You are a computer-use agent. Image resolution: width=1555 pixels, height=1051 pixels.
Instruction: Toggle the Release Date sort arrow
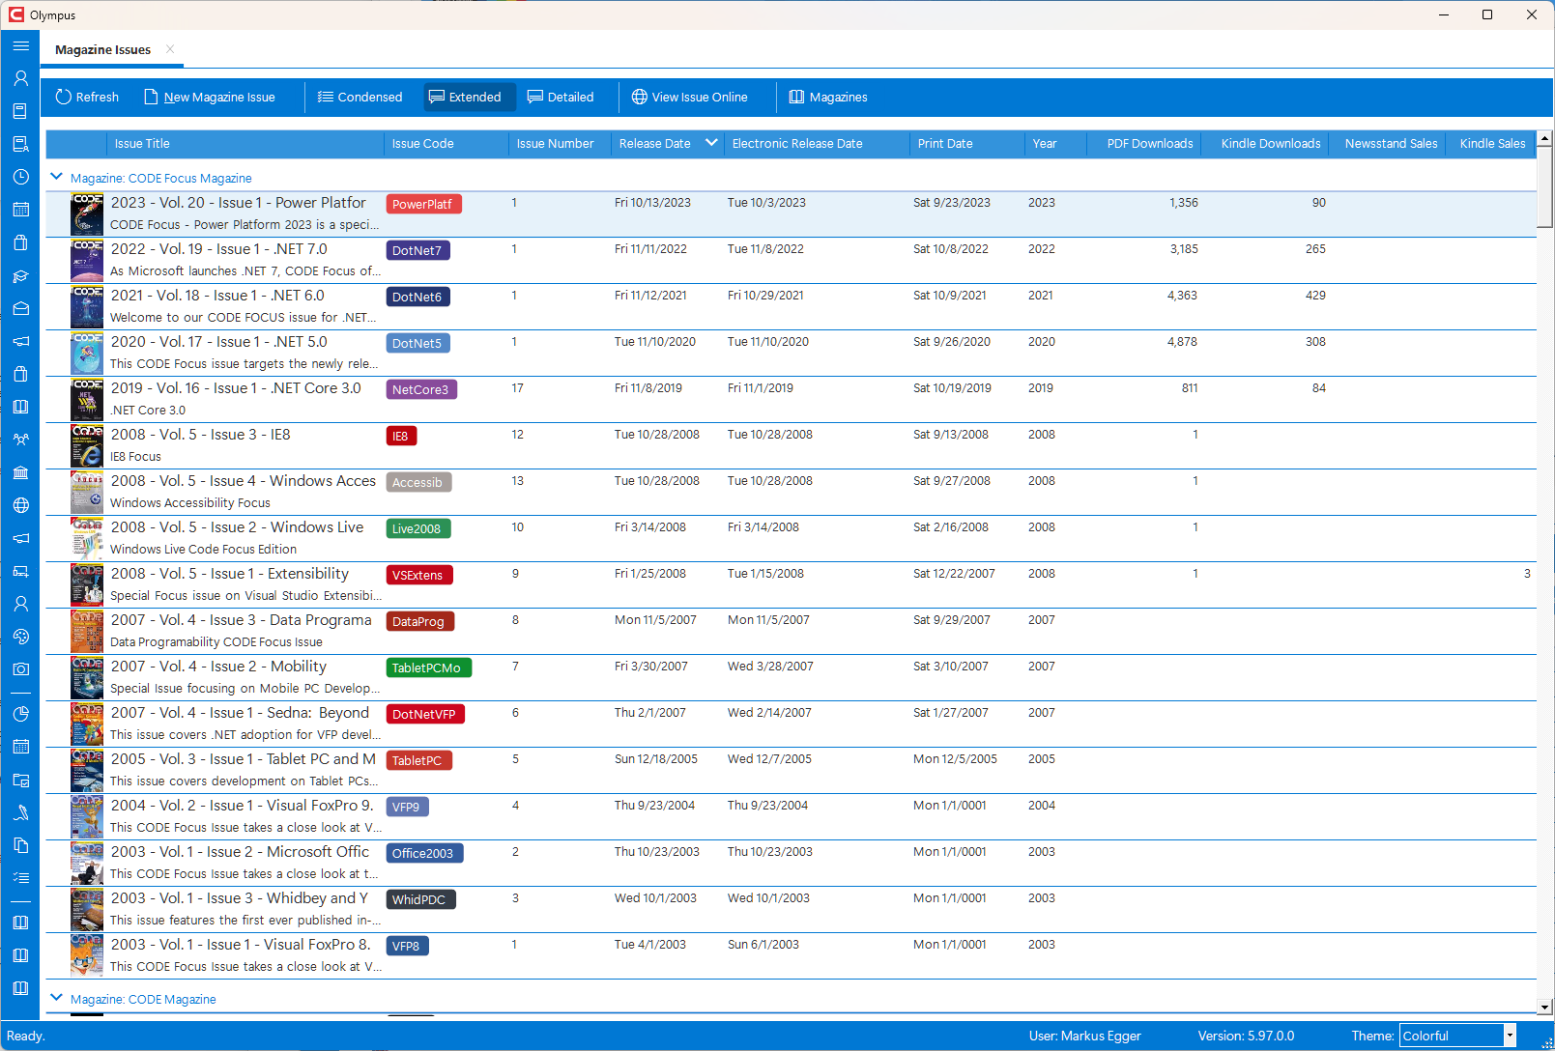coord(712,143)
